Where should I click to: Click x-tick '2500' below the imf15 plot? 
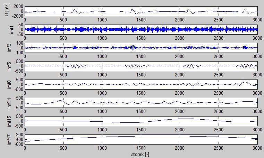tap(219, 130)
